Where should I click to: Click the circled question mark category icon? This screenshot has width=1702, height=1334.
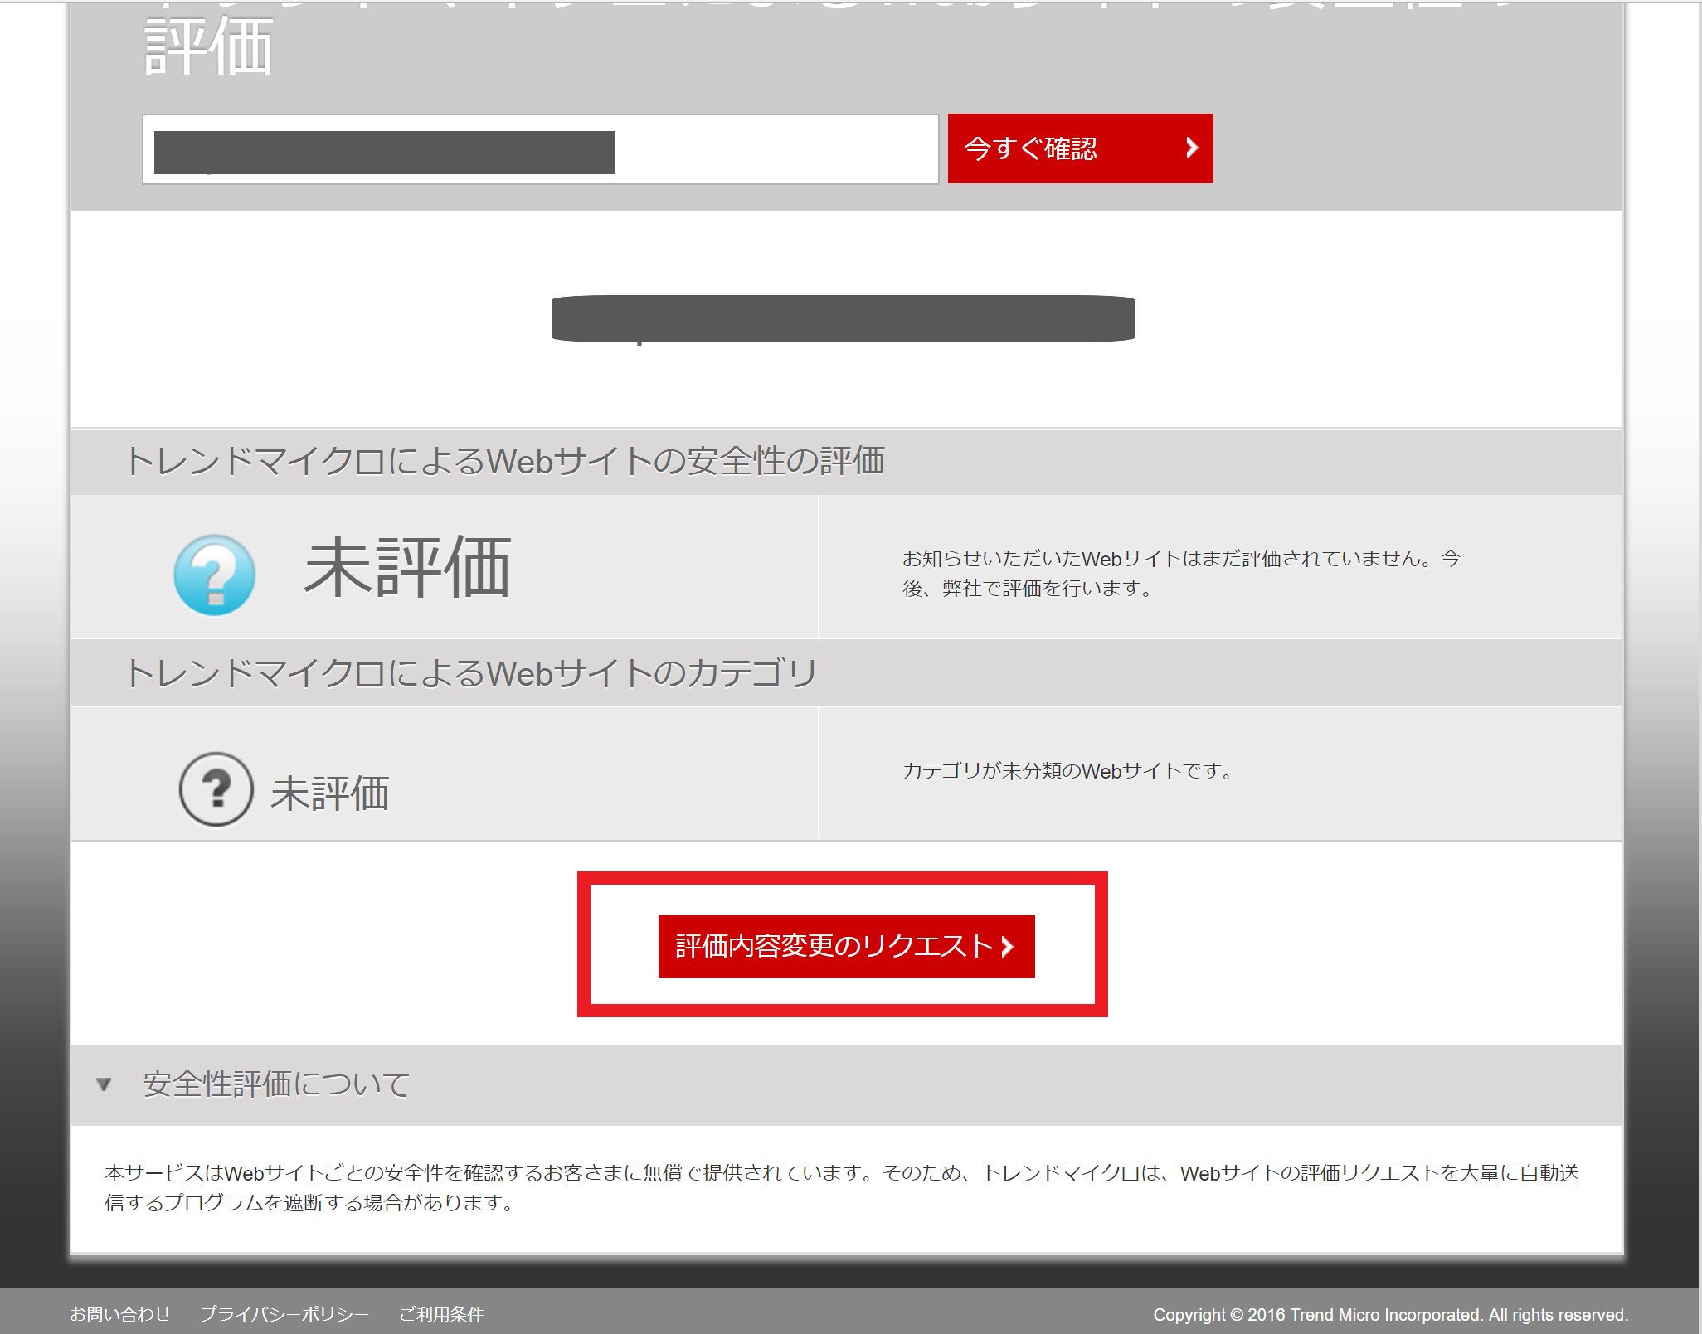pos(216,789)
